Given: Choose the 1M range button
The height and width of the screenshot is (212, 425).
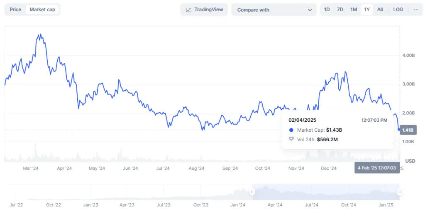Looking at the screenshot, I should tap(353, 10).
